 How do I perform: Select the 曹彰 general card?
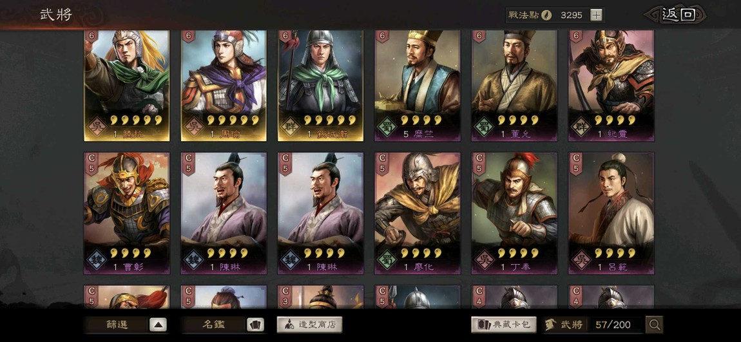tap(127, 213)
